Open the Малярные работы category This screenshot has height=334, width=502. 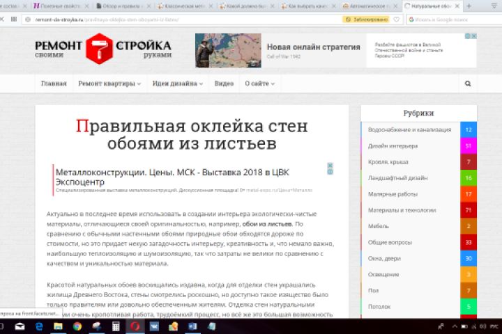tap(393, 194)
